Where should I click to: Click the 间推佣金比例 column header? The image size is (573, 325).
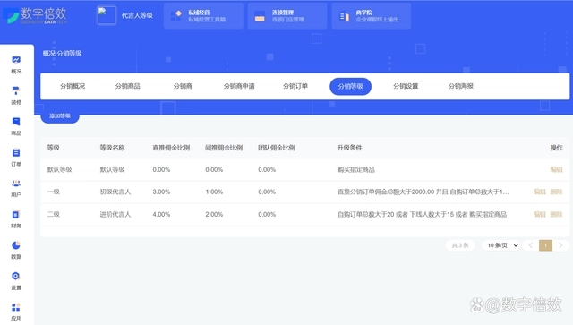pos(224,148)
